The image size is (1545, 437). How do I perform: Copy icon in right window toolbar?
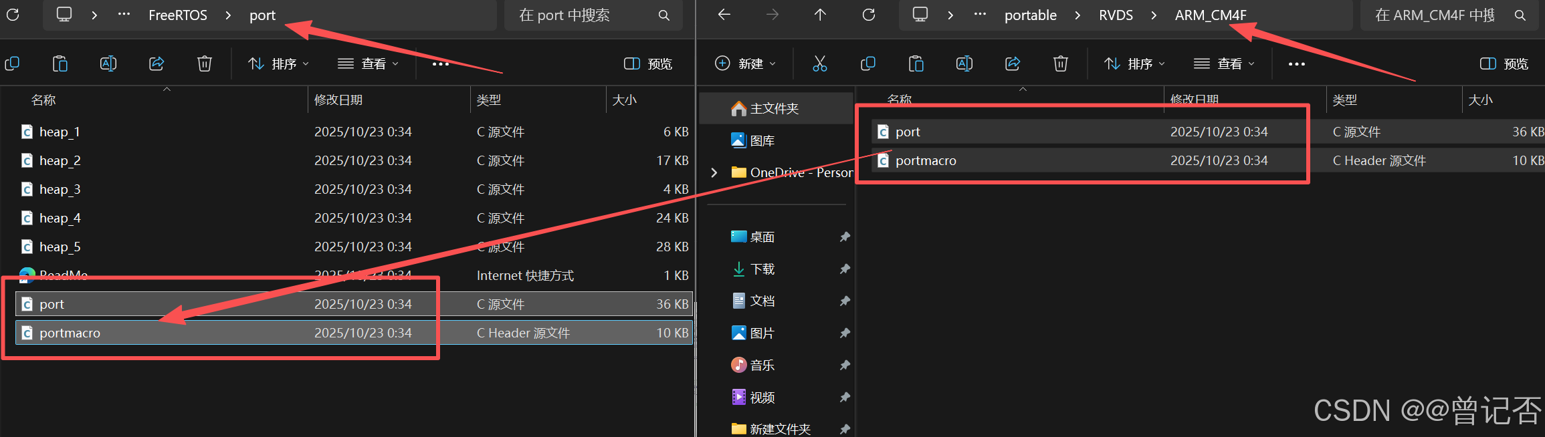pyautogui.click(x=868, y=63)
